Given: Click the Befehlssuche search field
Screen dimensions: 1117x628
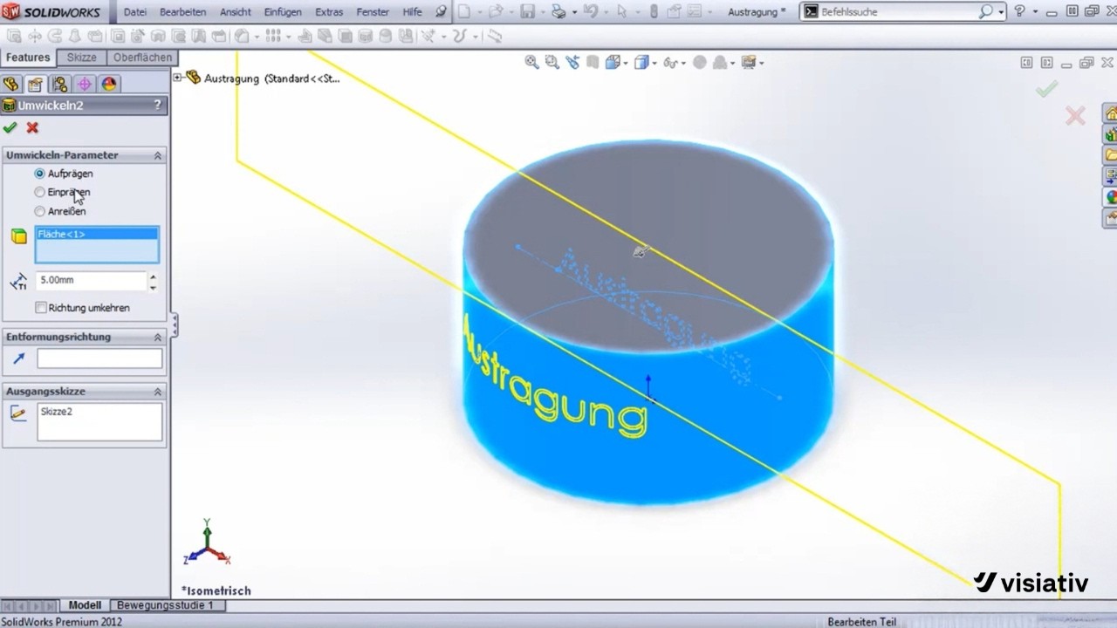Looking at the screenshot, I should pos(899,12).
